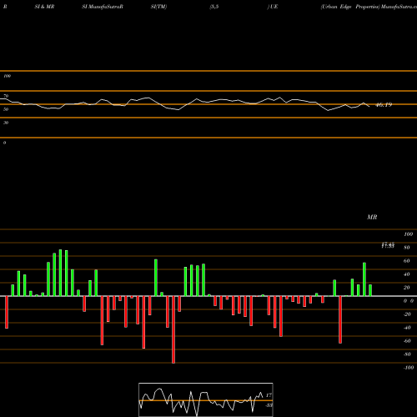
Task: Click the 50 label on RSI axis
Action: 6,109
